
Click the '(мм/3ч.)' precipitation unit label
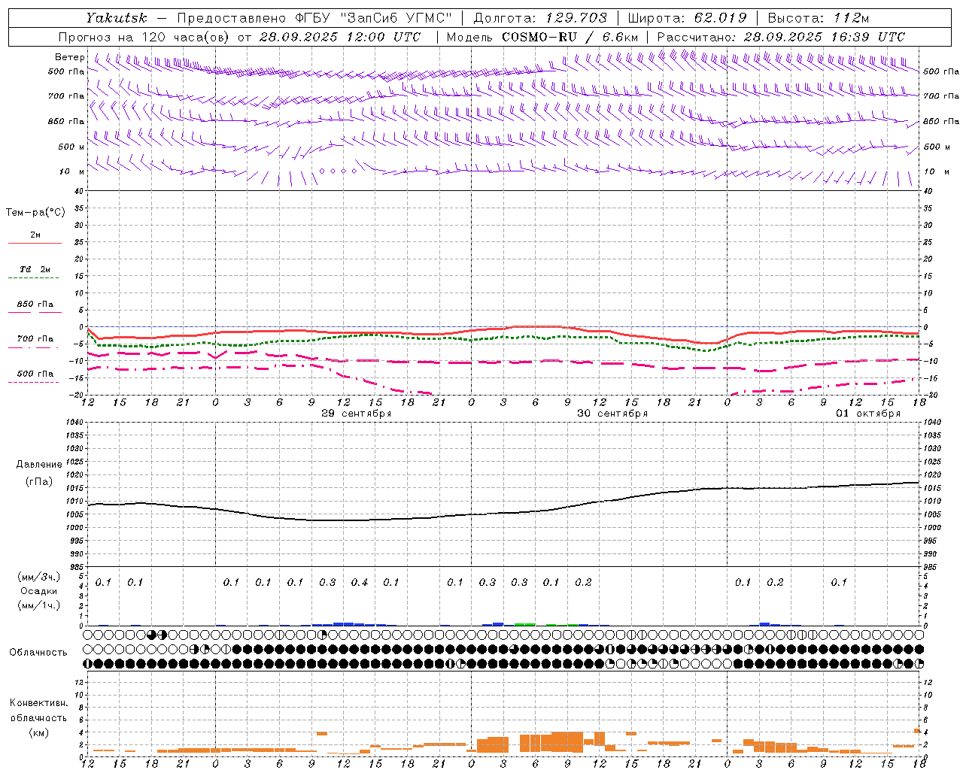(x=39, y=577)
